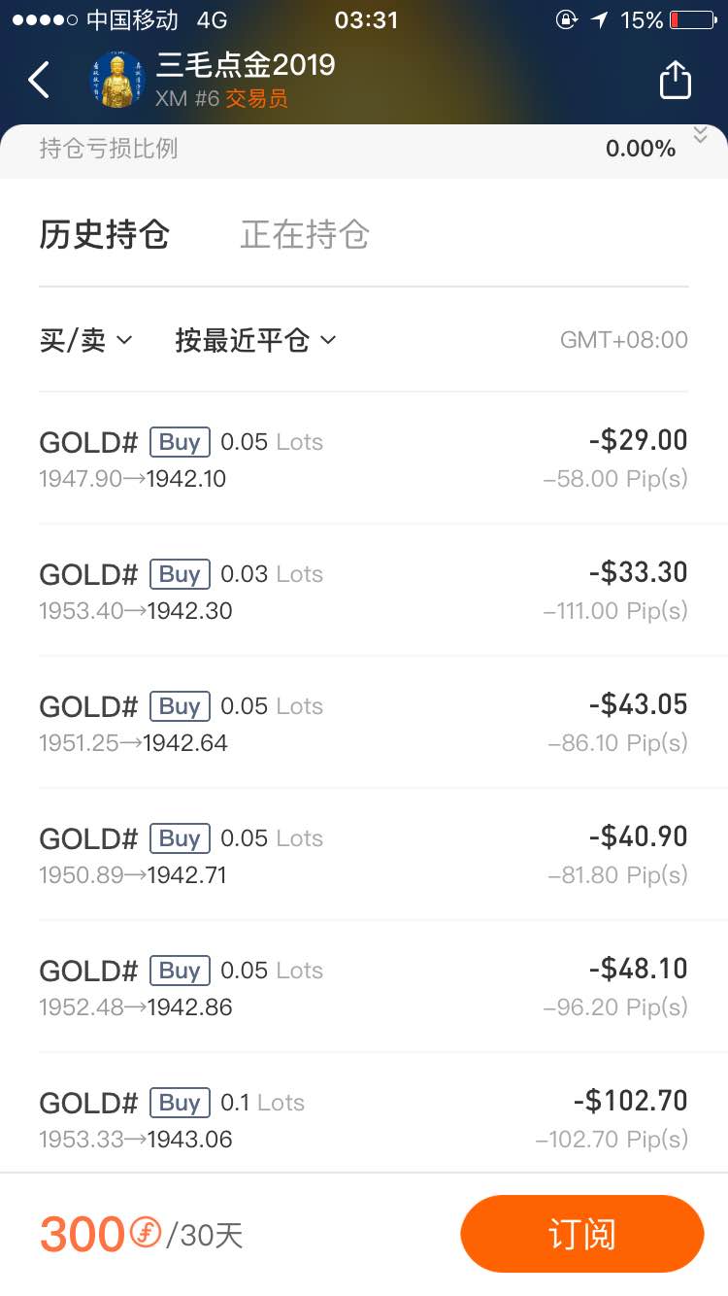Viewport: 728px width, 1296px height.
Task: Tap the Buy tag on first trade
Action: tap(180, 442)
